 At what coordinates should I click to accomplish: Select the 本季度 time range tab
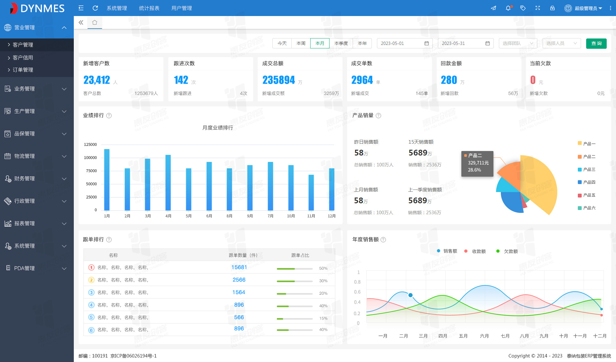[341, 43]
